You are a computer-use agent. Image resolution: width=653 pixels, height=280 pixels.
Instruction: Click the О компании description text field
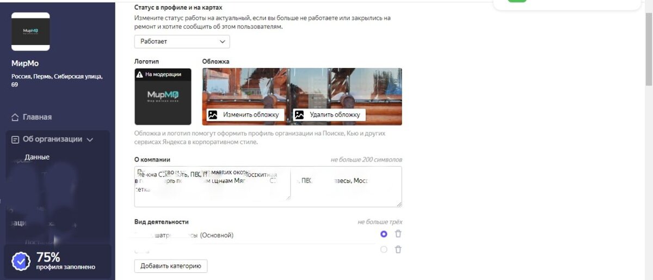(268, 187)
